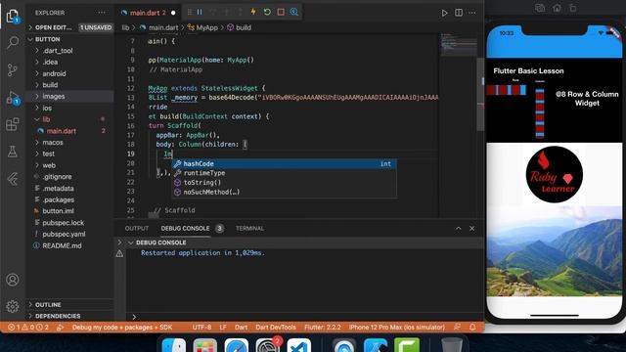
Task: Run the file with the play icon
Action: click(x=444, y=13)
